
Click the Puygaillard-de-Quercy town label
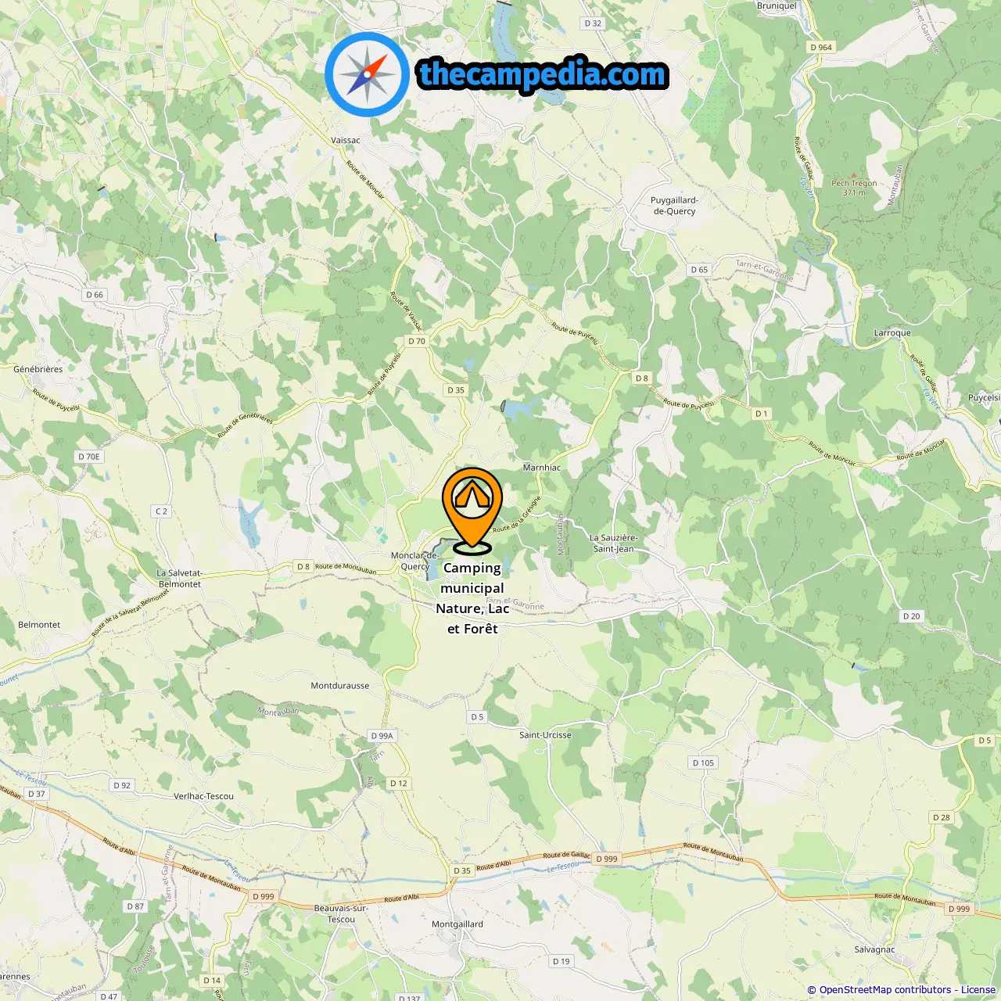tap(674, 206)
